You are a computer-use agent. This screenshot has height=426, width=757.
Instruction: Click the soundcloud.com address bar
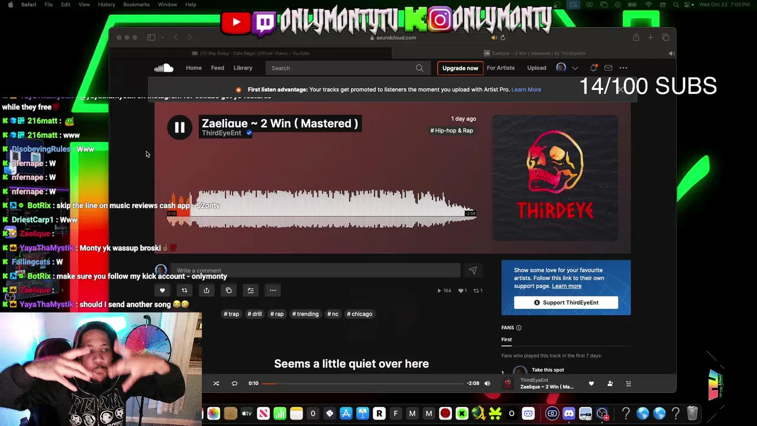coord(393,37)
